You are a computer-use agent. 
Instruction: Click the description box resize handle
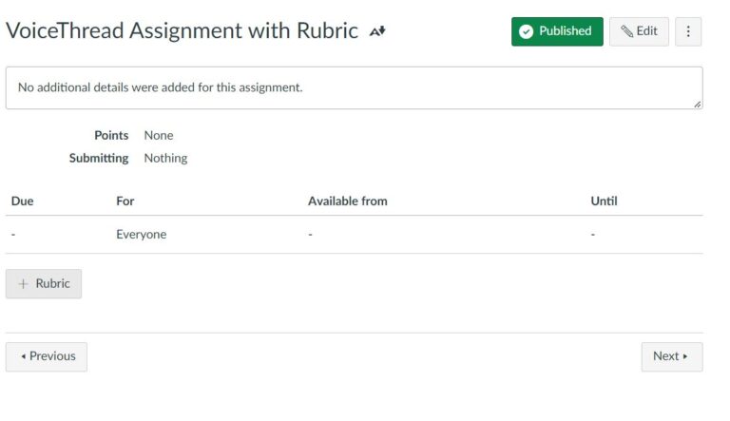698,104
